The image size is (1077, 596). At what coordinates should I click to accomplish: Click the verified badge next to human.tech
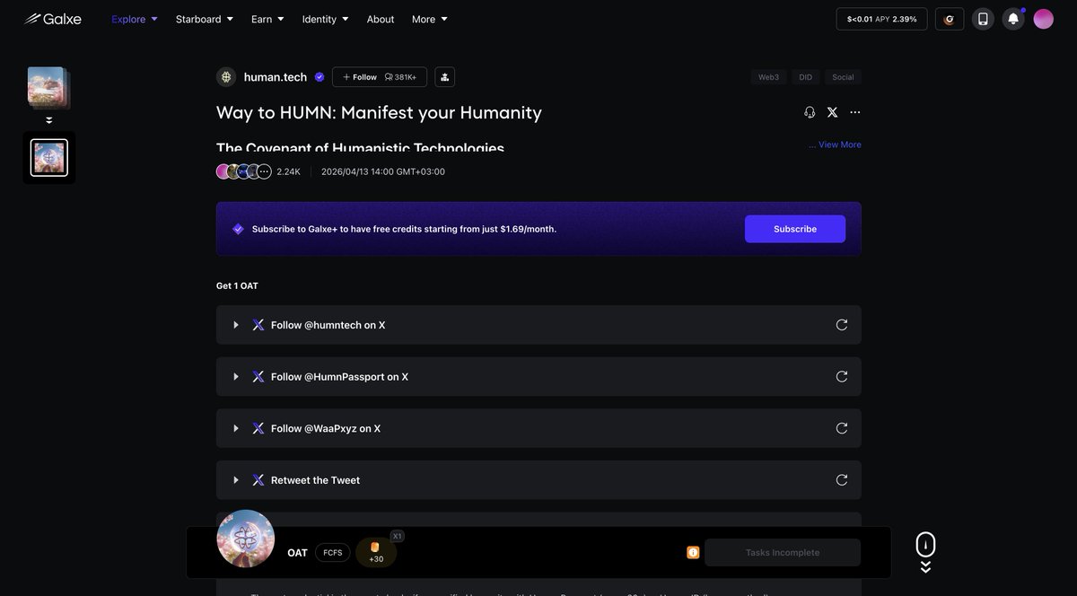click(320, 77)
